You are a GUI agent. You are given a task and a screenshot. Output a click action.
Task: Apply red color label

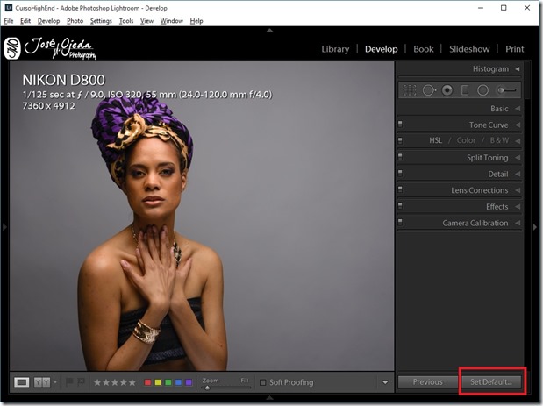coord(147,382)
